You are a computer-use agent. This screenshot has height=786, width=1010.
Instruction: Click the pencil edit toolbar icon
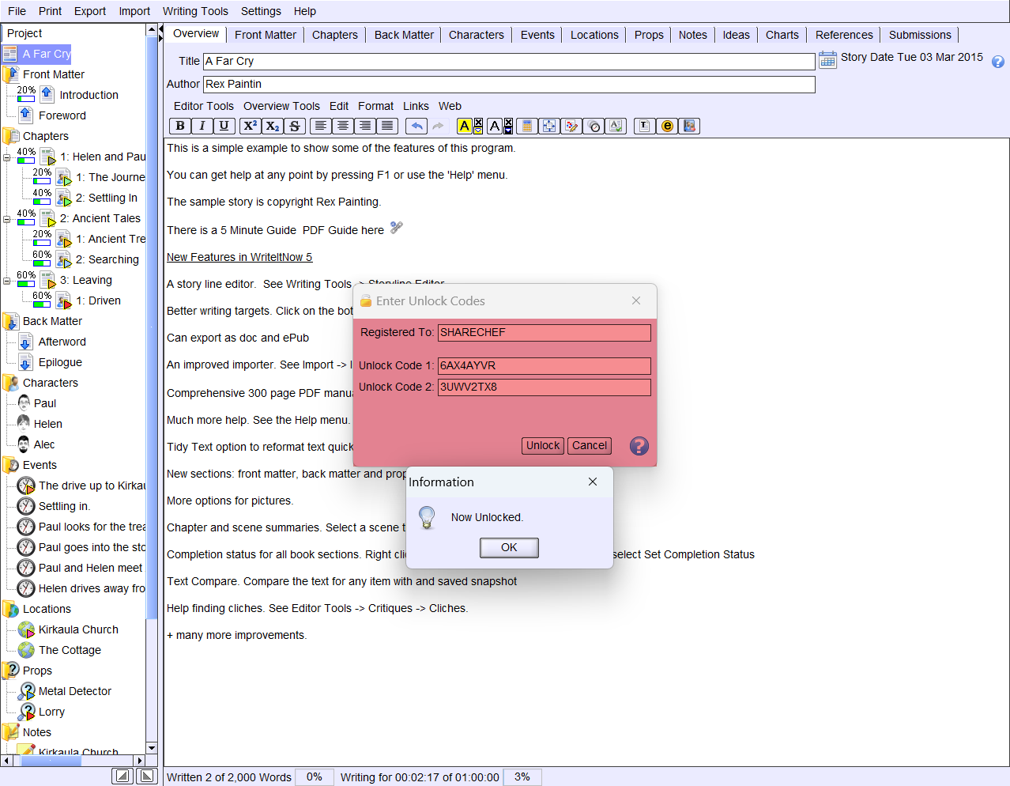(571, 126)
